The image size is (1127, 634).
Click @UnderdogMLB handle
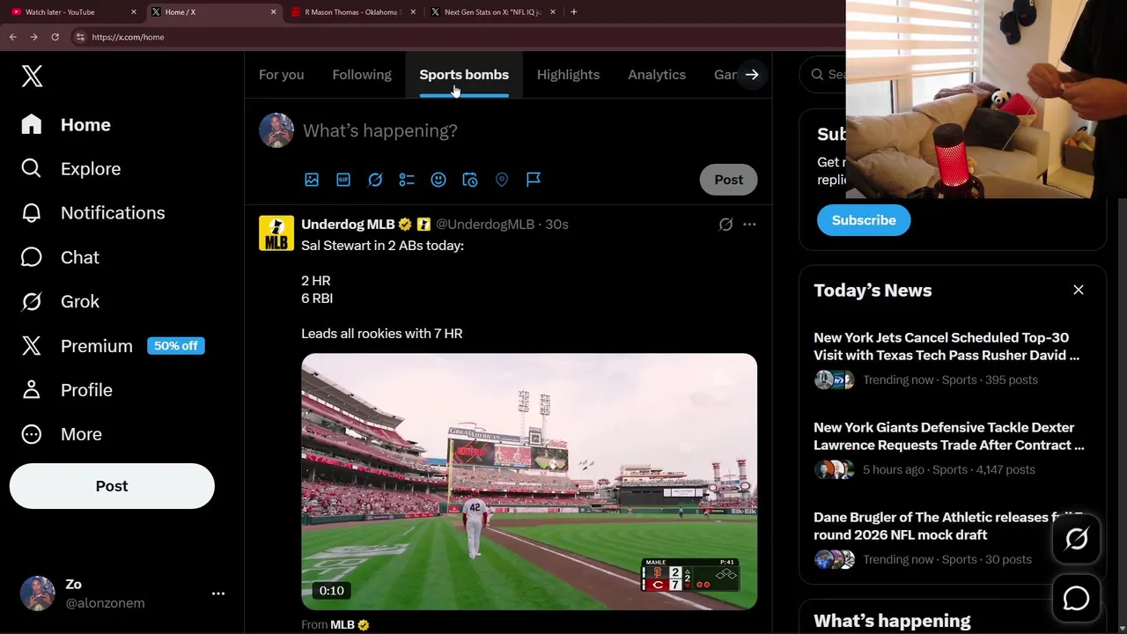pyautogui.click(x=485, y=225)
